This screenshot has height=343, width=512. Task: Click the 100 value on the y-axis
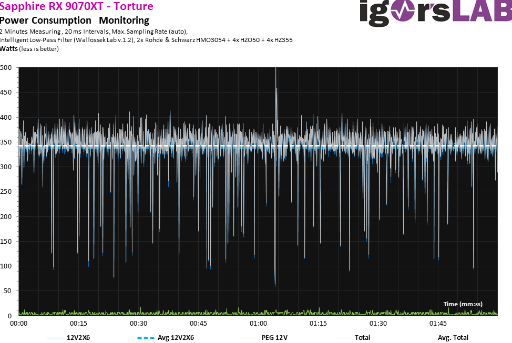point(6,266)
